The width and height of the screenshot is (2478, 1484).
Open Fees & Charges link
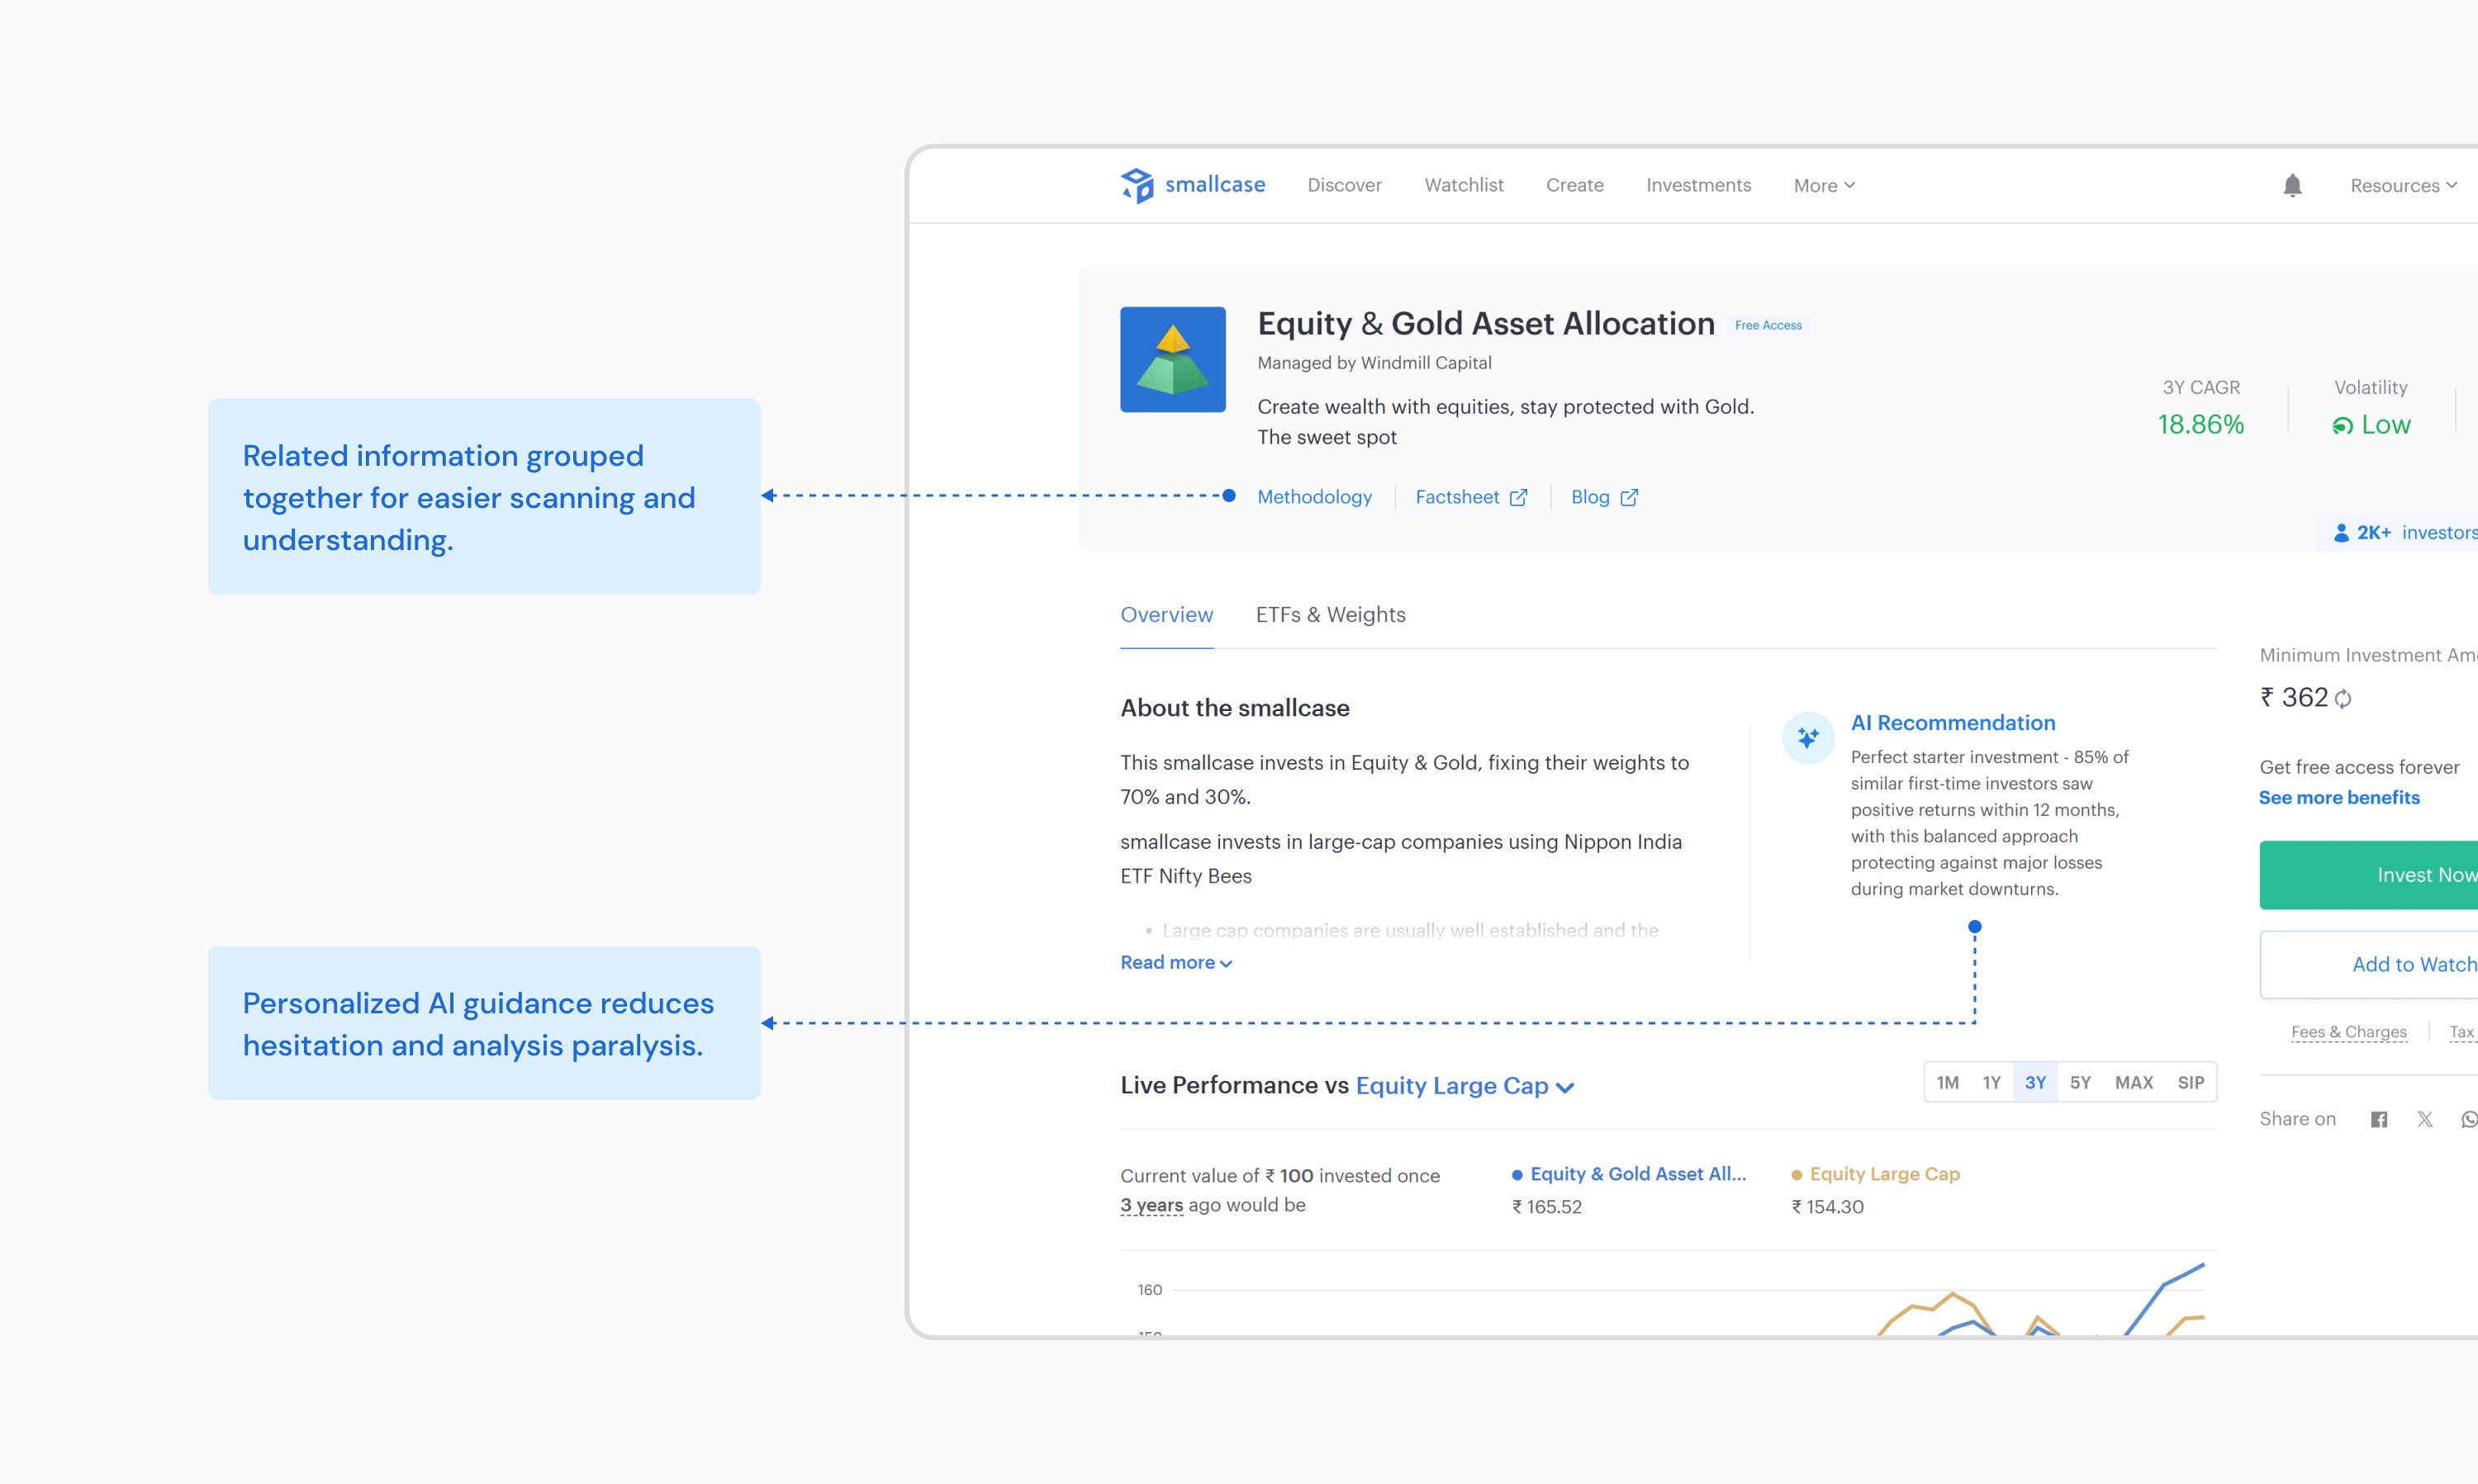pos(2349,1032)
